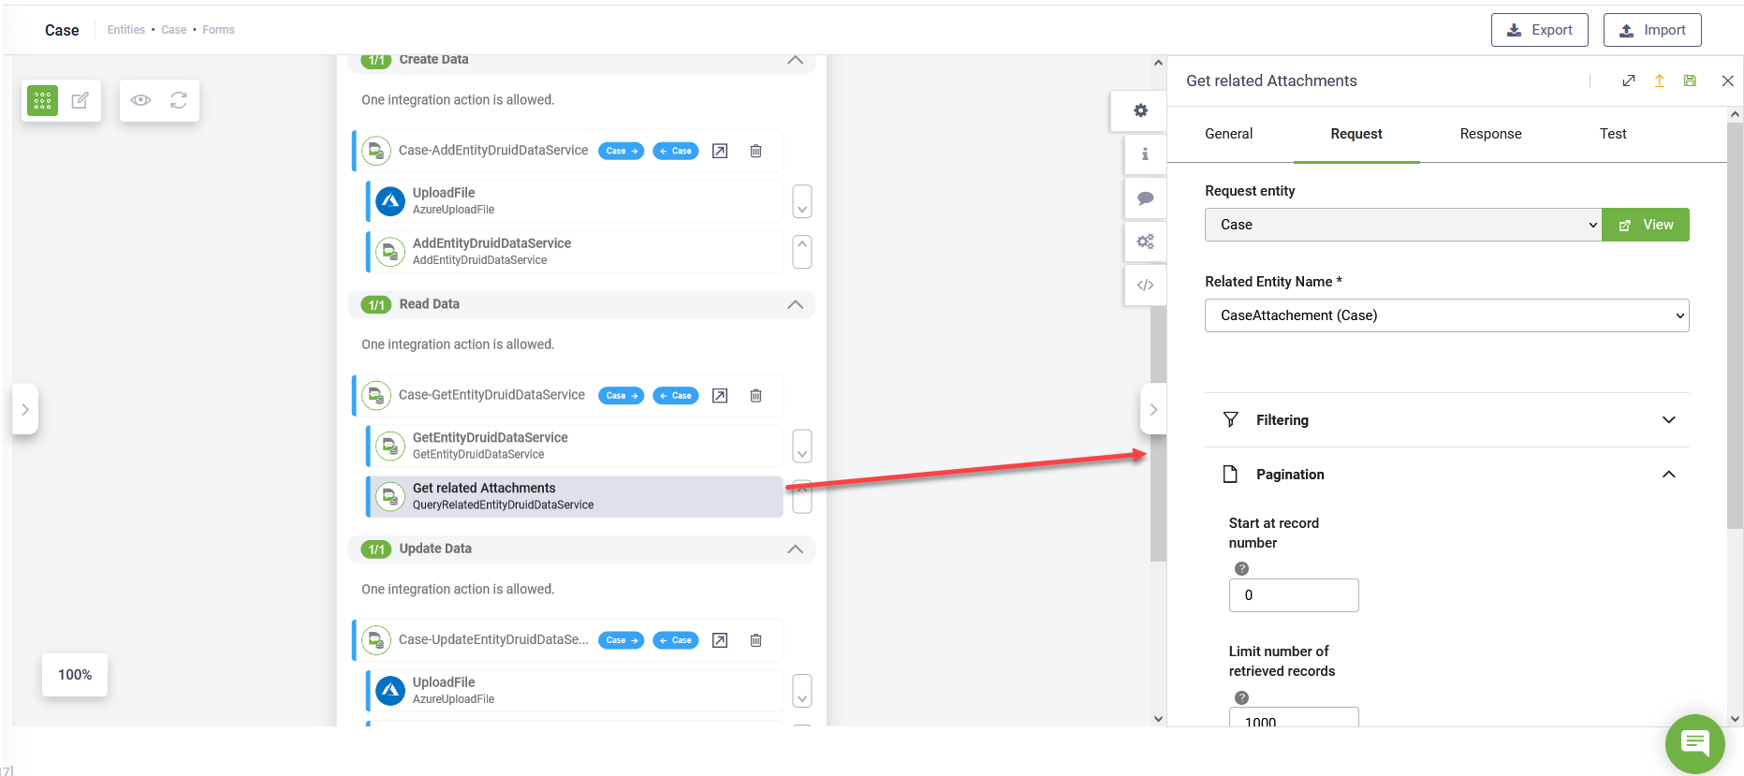Open the info icon in side strip
This screenshot has height=776, width=1744.
click(x=1145, y=154)
